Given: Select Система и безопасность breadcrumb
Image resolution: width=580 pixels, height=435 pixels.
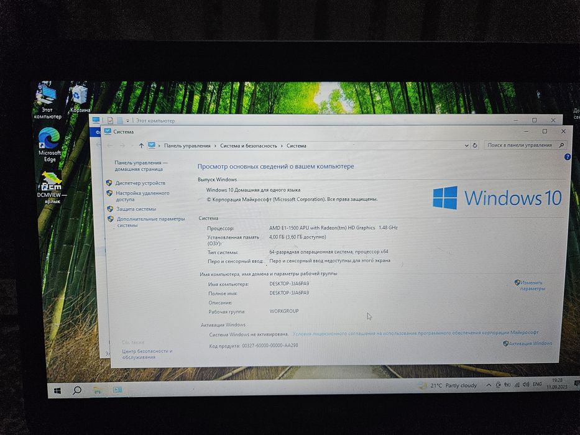Looking at the screenshot, I should pos(249,146).
